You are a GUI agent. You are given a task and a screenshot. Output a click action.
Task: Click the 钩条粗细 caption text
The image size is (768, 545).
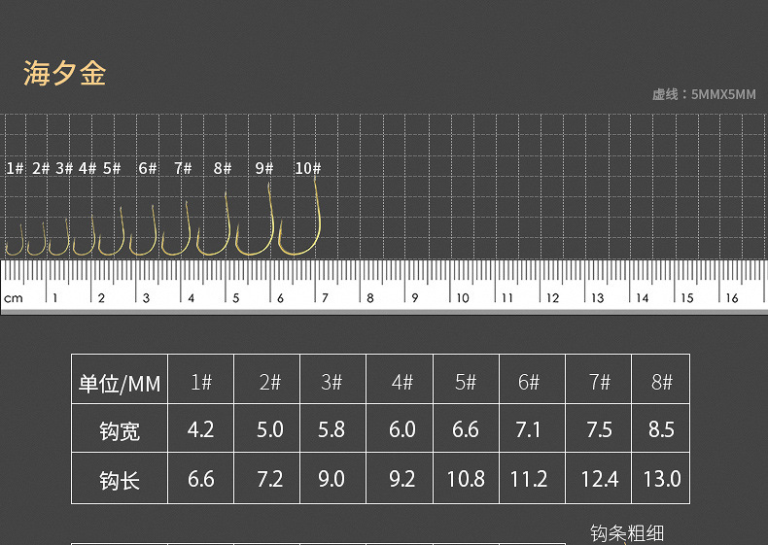(627, 533)
